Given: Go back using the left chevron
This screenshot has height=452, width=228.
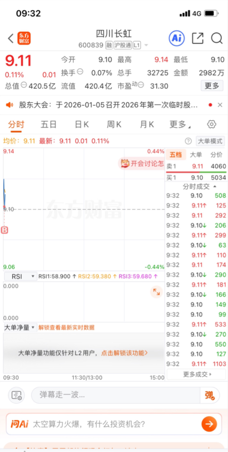Looking at the screenshot, I should 11,38.
